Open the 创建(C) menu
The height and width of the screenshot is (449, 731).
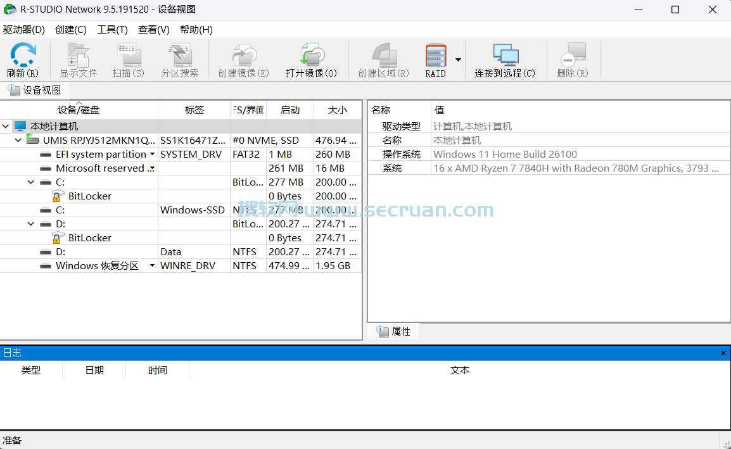[x=71, y=29]
